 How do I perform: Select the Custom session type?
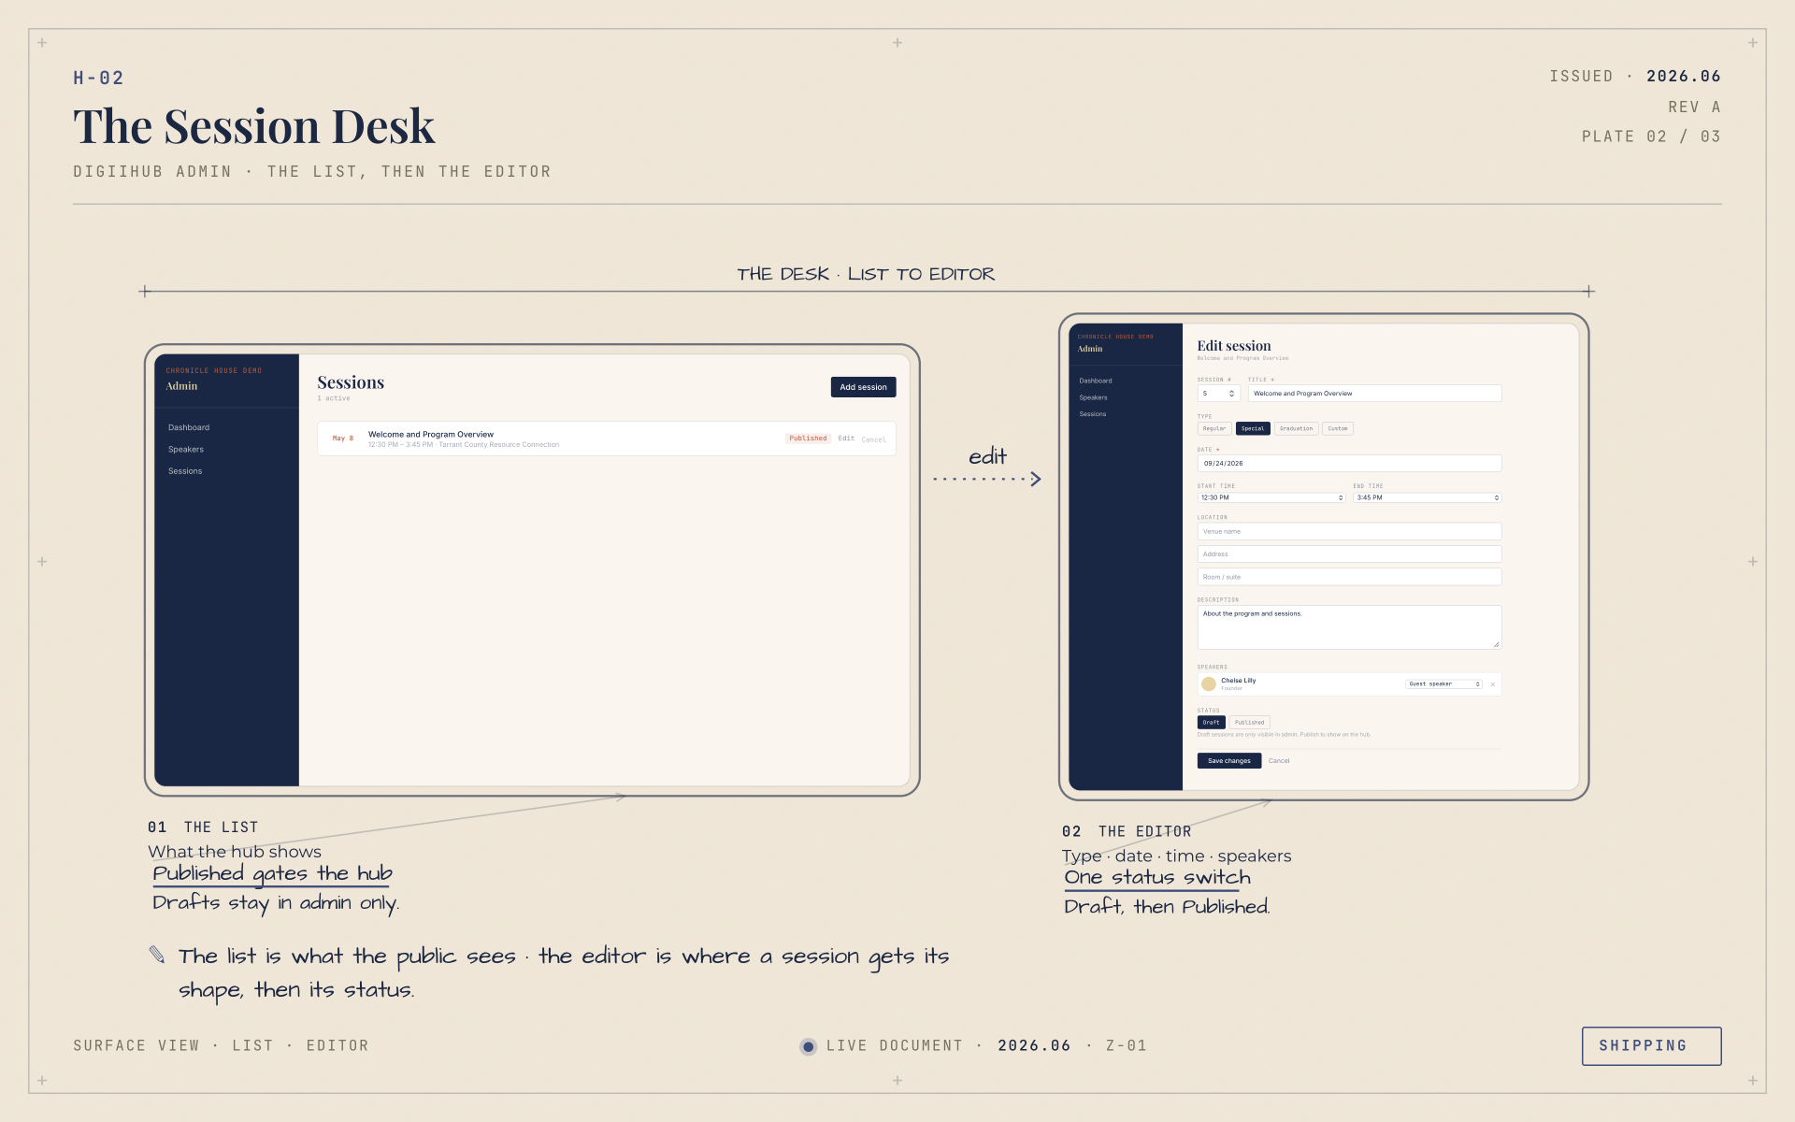point(1338,428)
